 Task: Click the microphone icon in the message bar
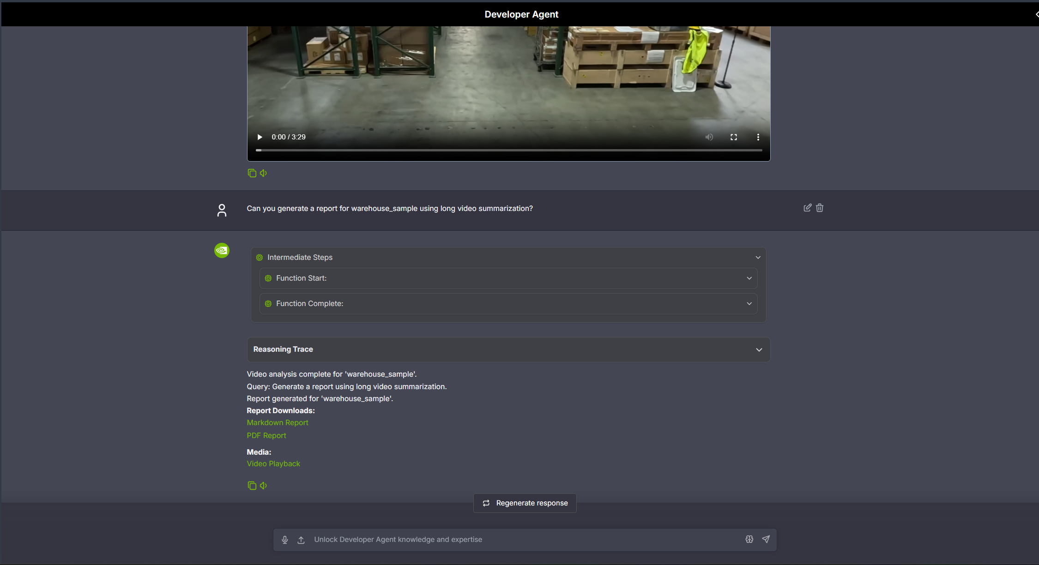click(x=284, y=539)
